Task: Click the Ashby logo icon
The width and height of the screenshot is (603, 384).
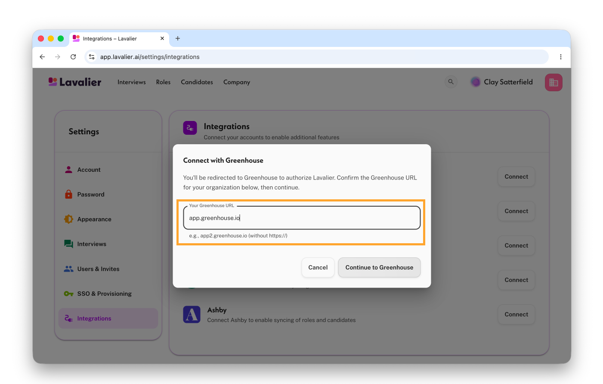Action: tap(192, 315)
